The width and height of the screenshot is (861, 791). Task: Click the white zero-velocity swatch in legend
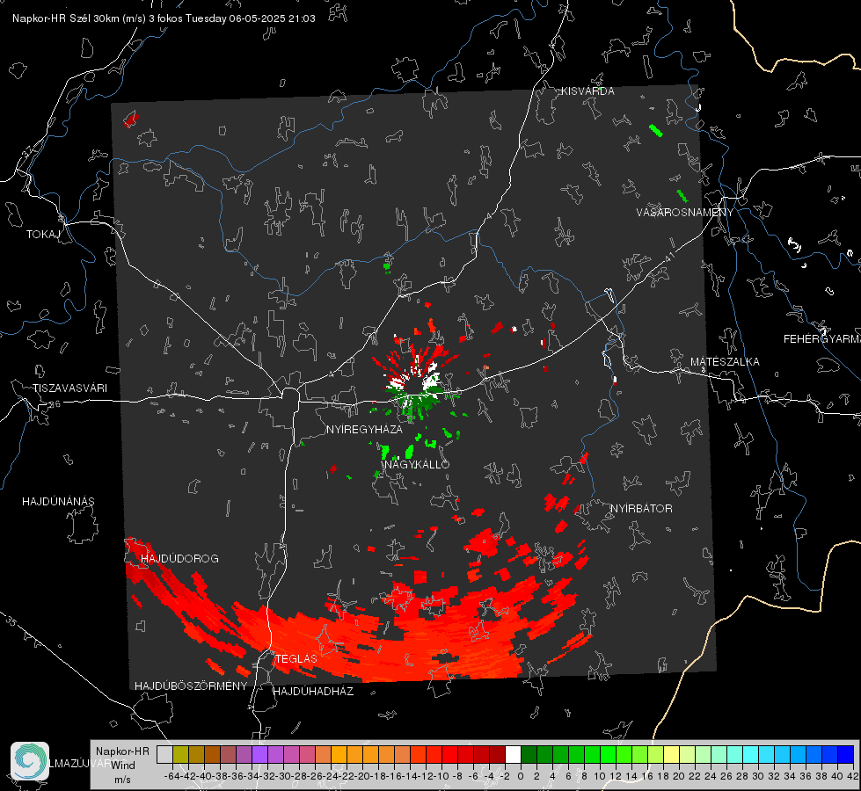point(513,754)
